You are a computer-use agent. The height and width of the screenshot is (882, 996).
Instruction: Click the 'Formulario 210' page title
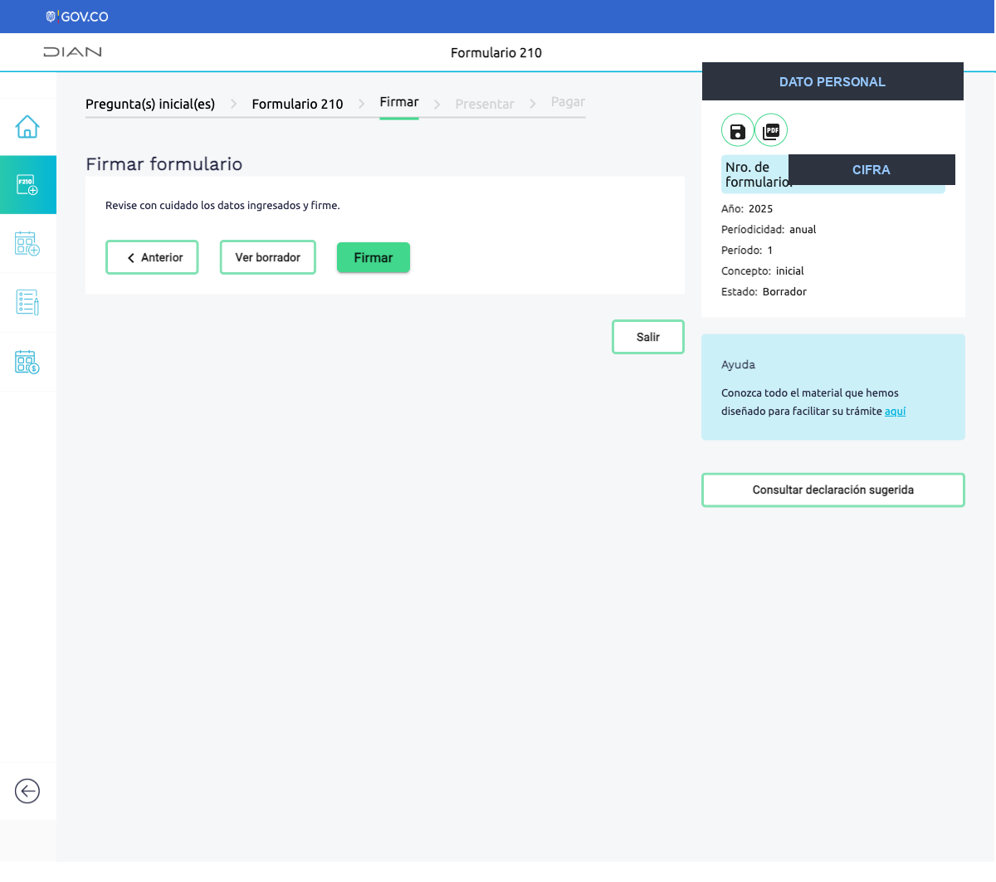[496, 52]
